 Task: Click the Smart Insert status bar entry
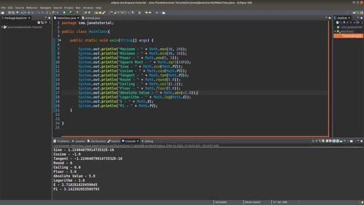(x=253, y=202)
